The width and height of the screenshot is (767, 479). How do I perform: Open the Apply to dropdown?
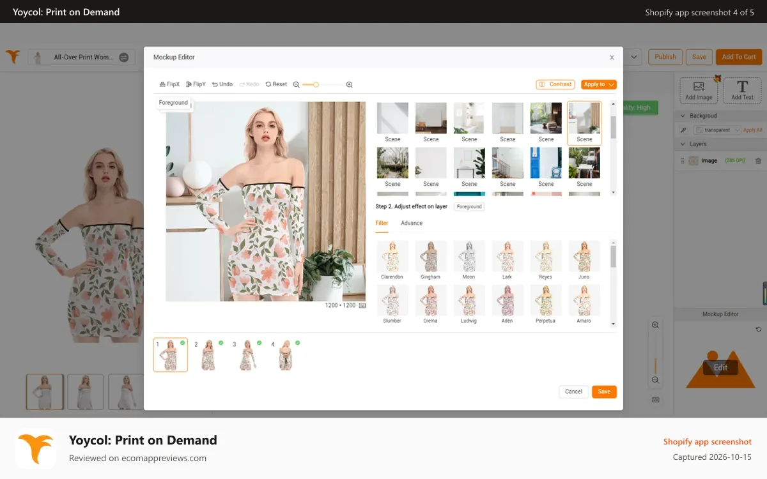point(599,84)
